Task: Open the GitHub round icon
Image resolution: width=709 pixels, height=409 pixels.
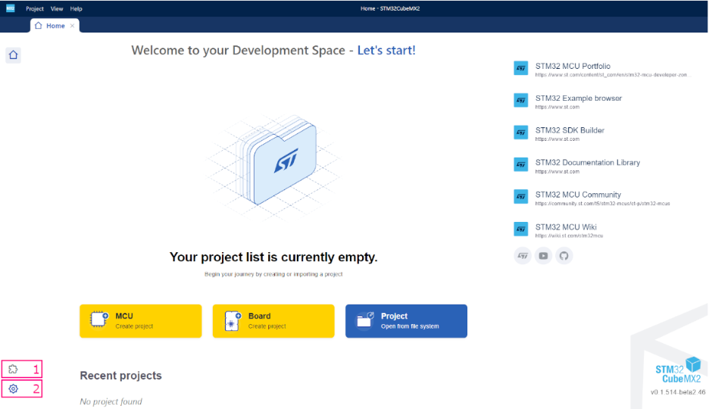Action: tap(564, 256)
